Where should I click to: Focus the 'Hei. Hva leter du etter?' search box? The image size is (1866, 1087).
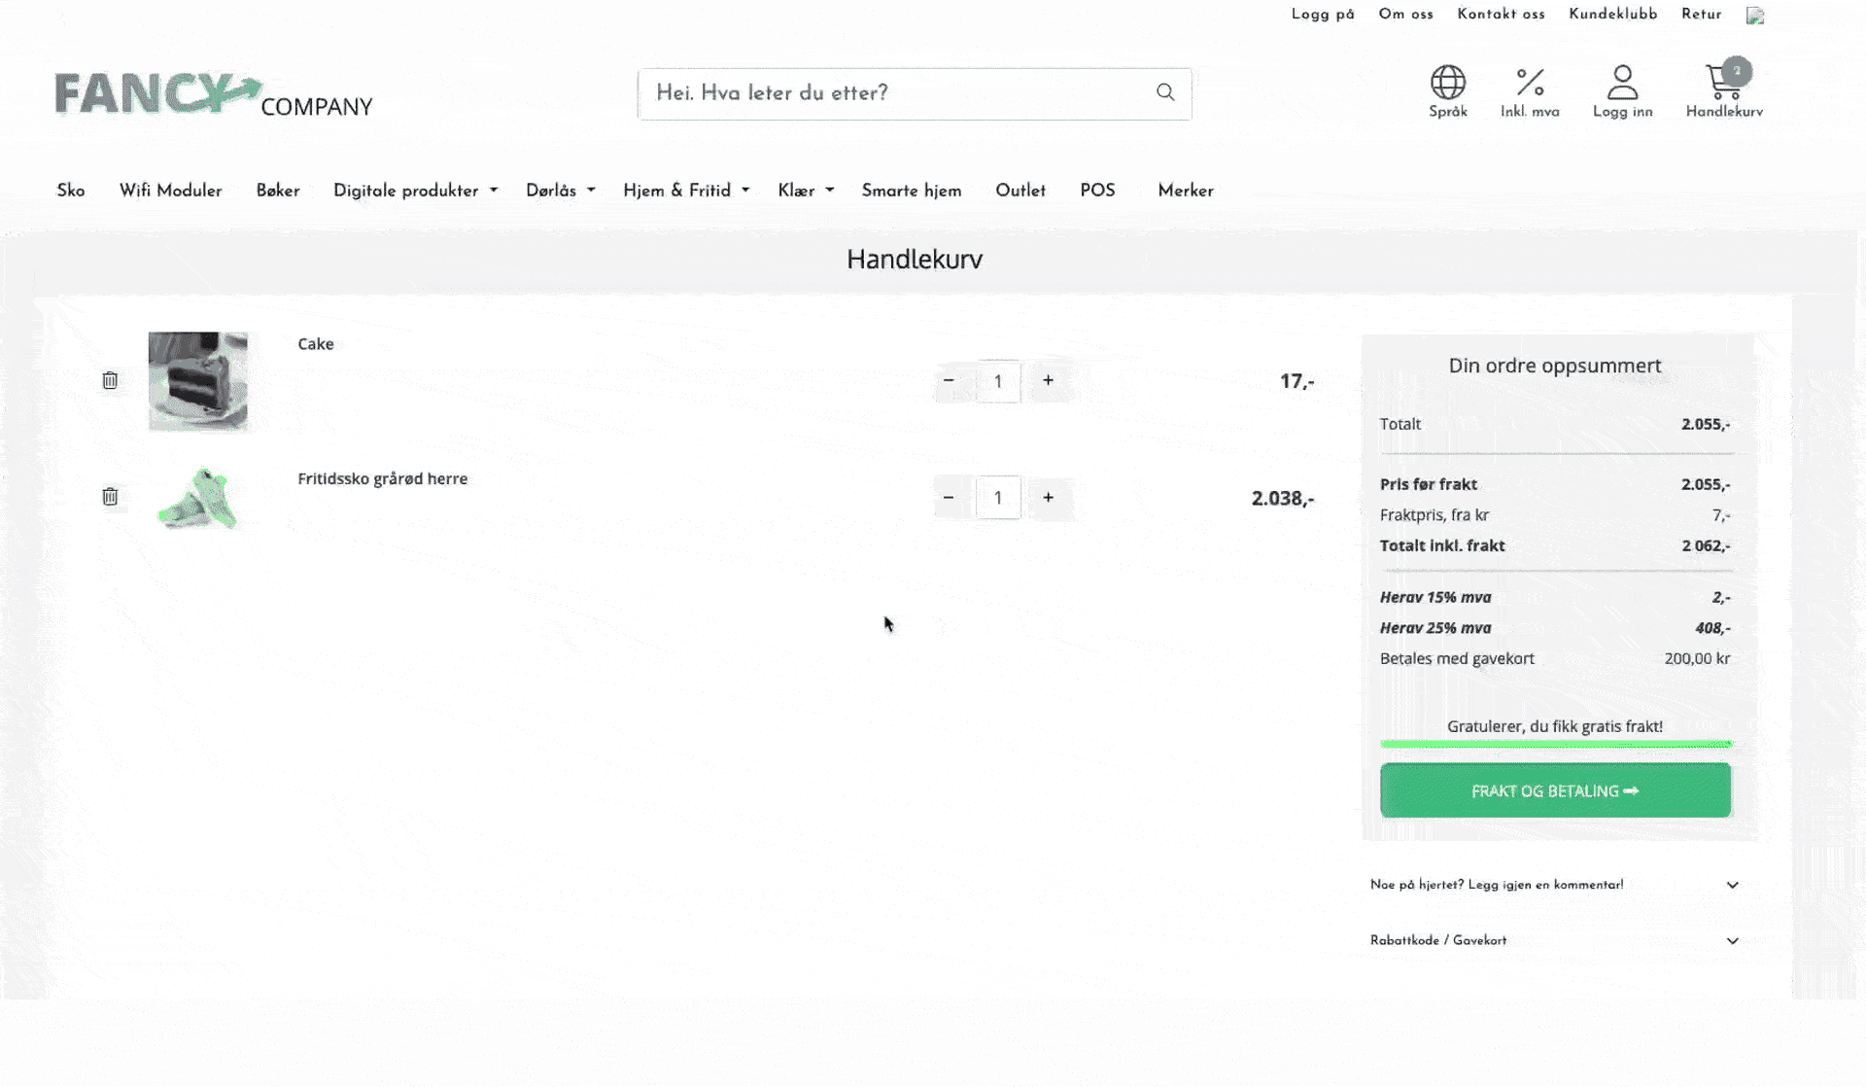click(915, 93)
